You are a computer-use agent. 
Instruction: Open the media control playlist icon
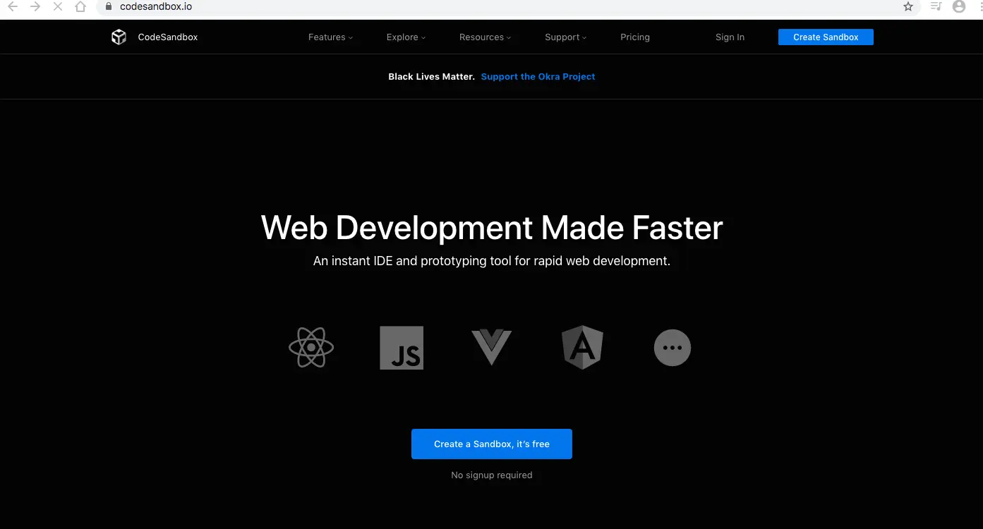(x=936, y=6)
